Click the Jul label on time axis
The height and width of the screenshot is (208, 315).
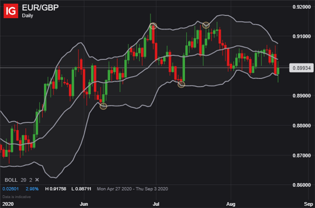[x=156, y=204]
